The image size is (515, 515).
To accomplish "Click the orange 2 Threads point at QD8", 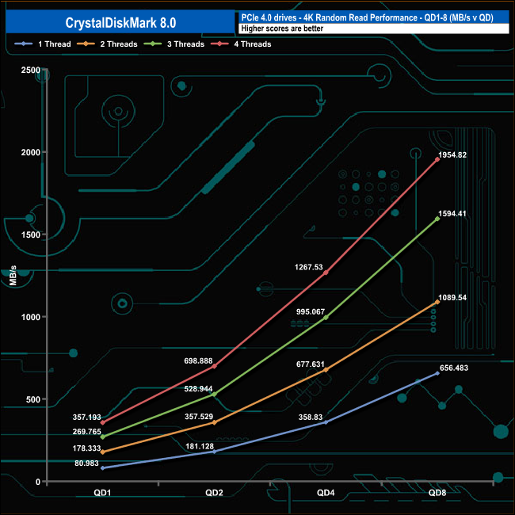I will pos(437,302).
